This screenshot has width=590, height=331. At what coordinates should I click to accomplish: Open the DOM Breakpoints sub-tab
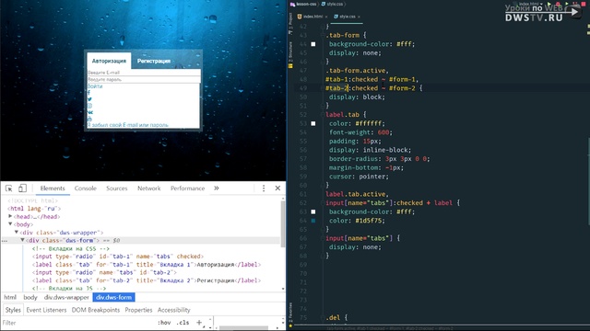point(96,310)
